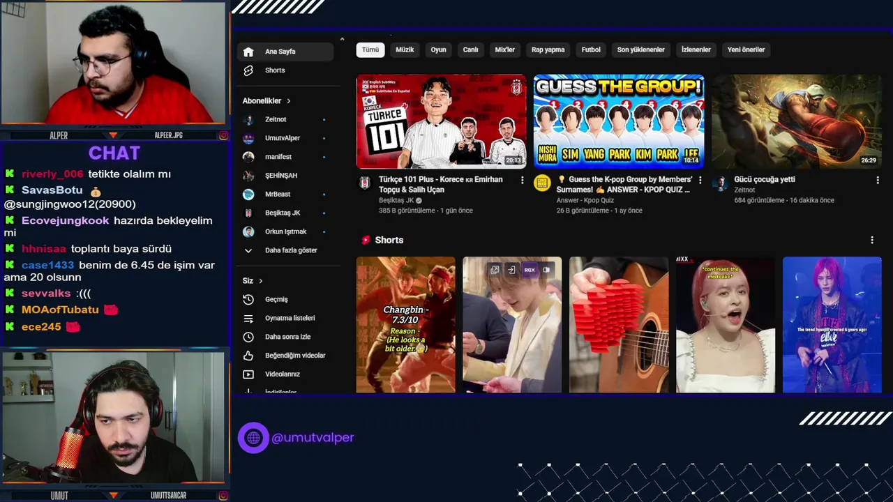
Task: Select the Müzik filter chip
Action: click(x=405, y=50)
